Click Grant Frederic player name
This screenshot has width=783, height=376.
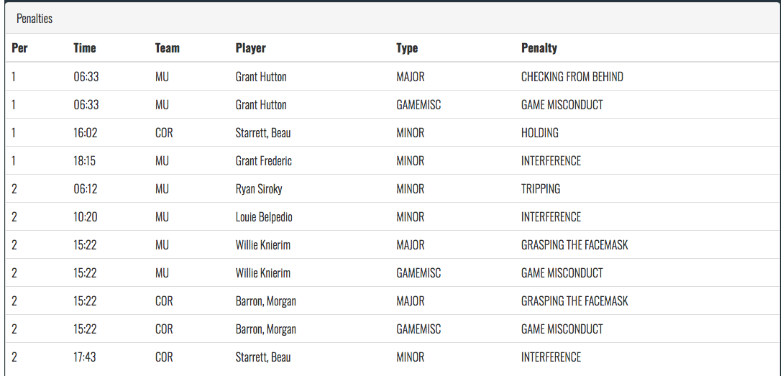coord(264,161)
